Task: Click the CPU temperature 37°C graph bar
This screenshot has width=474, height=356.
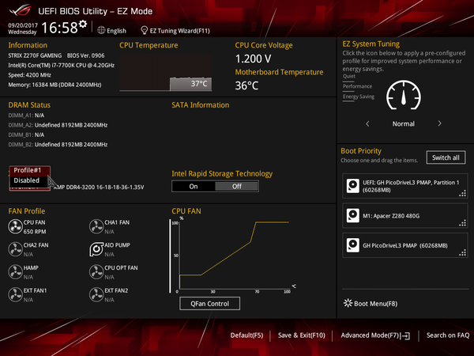Action: pyautogui.click(x=190, y=84)
